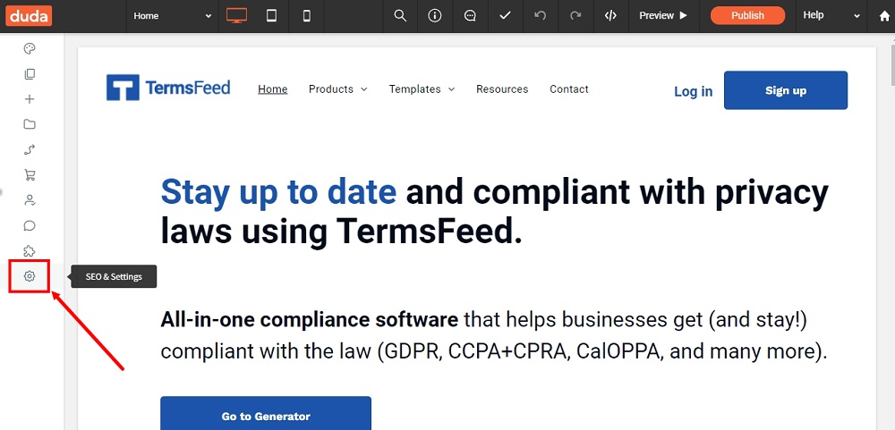Open the Contact nav link

point(569,89)
